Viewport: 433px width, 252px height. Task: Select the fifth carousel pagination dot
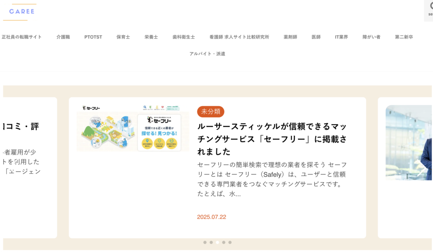[x=230, y=242]
